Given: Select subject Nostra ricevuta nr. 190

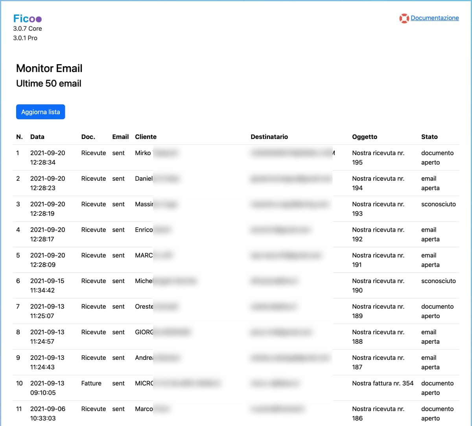Looking at the screenshot, I should pos(378,285).
